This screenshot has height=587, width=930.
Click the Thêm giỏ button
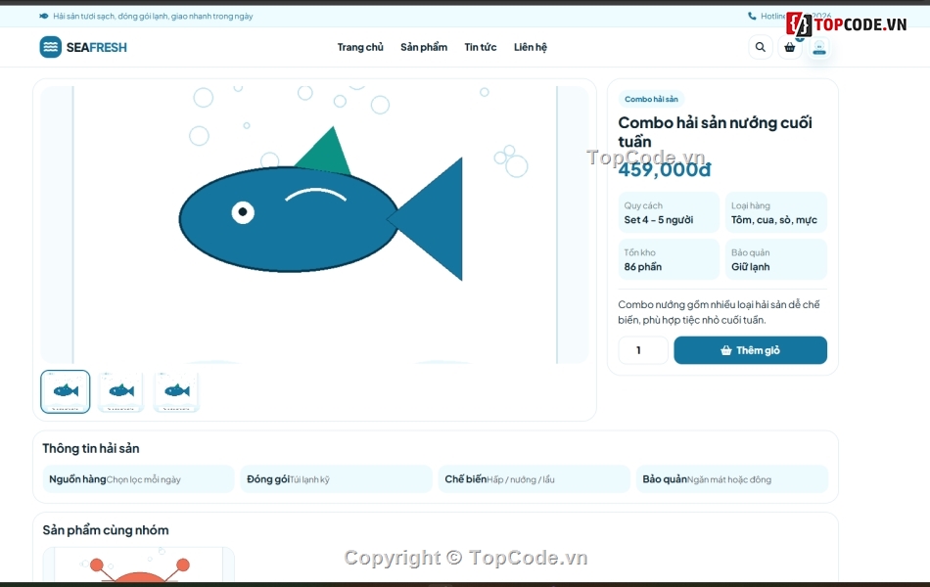[750, 350]
